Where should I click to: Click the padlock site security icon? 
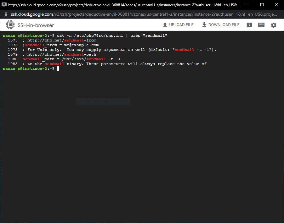tap(6, 14)
